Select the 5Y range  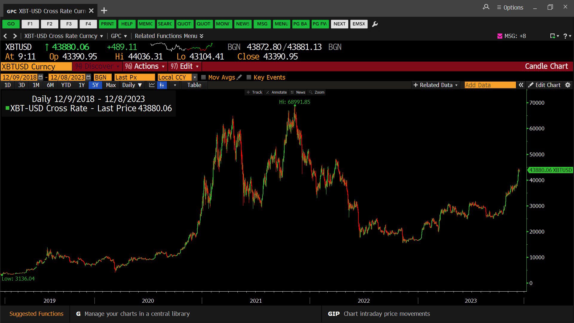[95, 85]
